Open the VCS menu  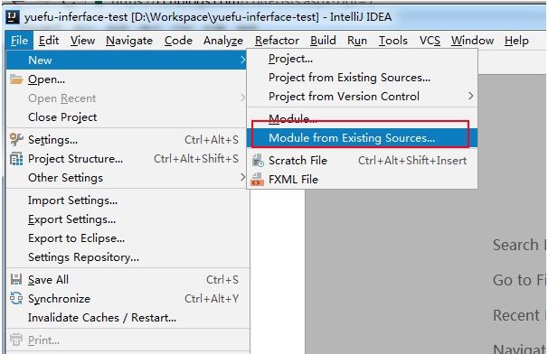point(430,41)
